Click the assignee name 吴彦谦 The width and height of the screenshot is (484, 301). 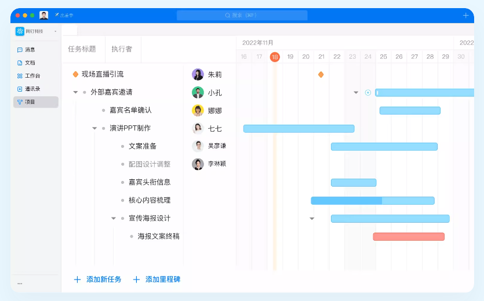point(217,146)
